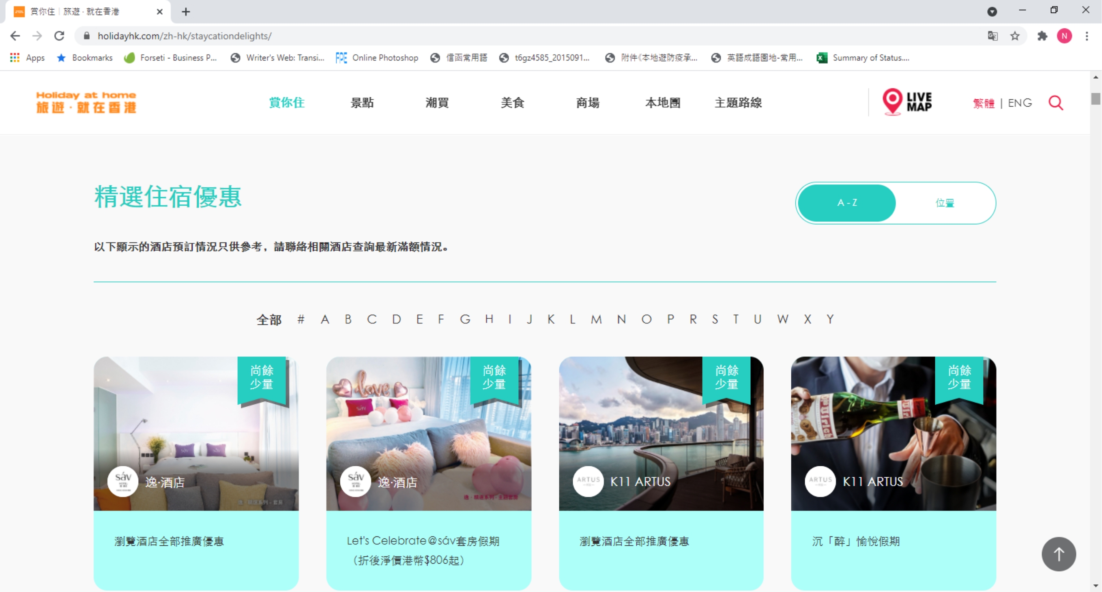Click 沉「醉」愉悅假期 offer text
This screenshot has height=592, width=1102.
855,541
